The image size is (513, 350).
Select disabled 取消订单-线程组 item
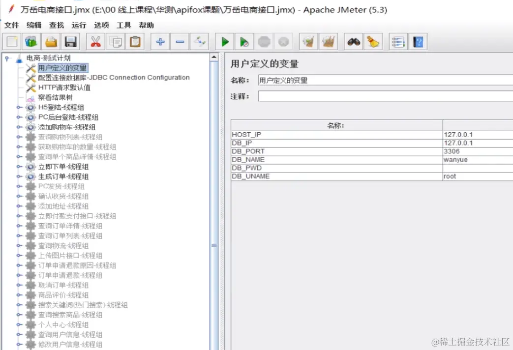63,285
